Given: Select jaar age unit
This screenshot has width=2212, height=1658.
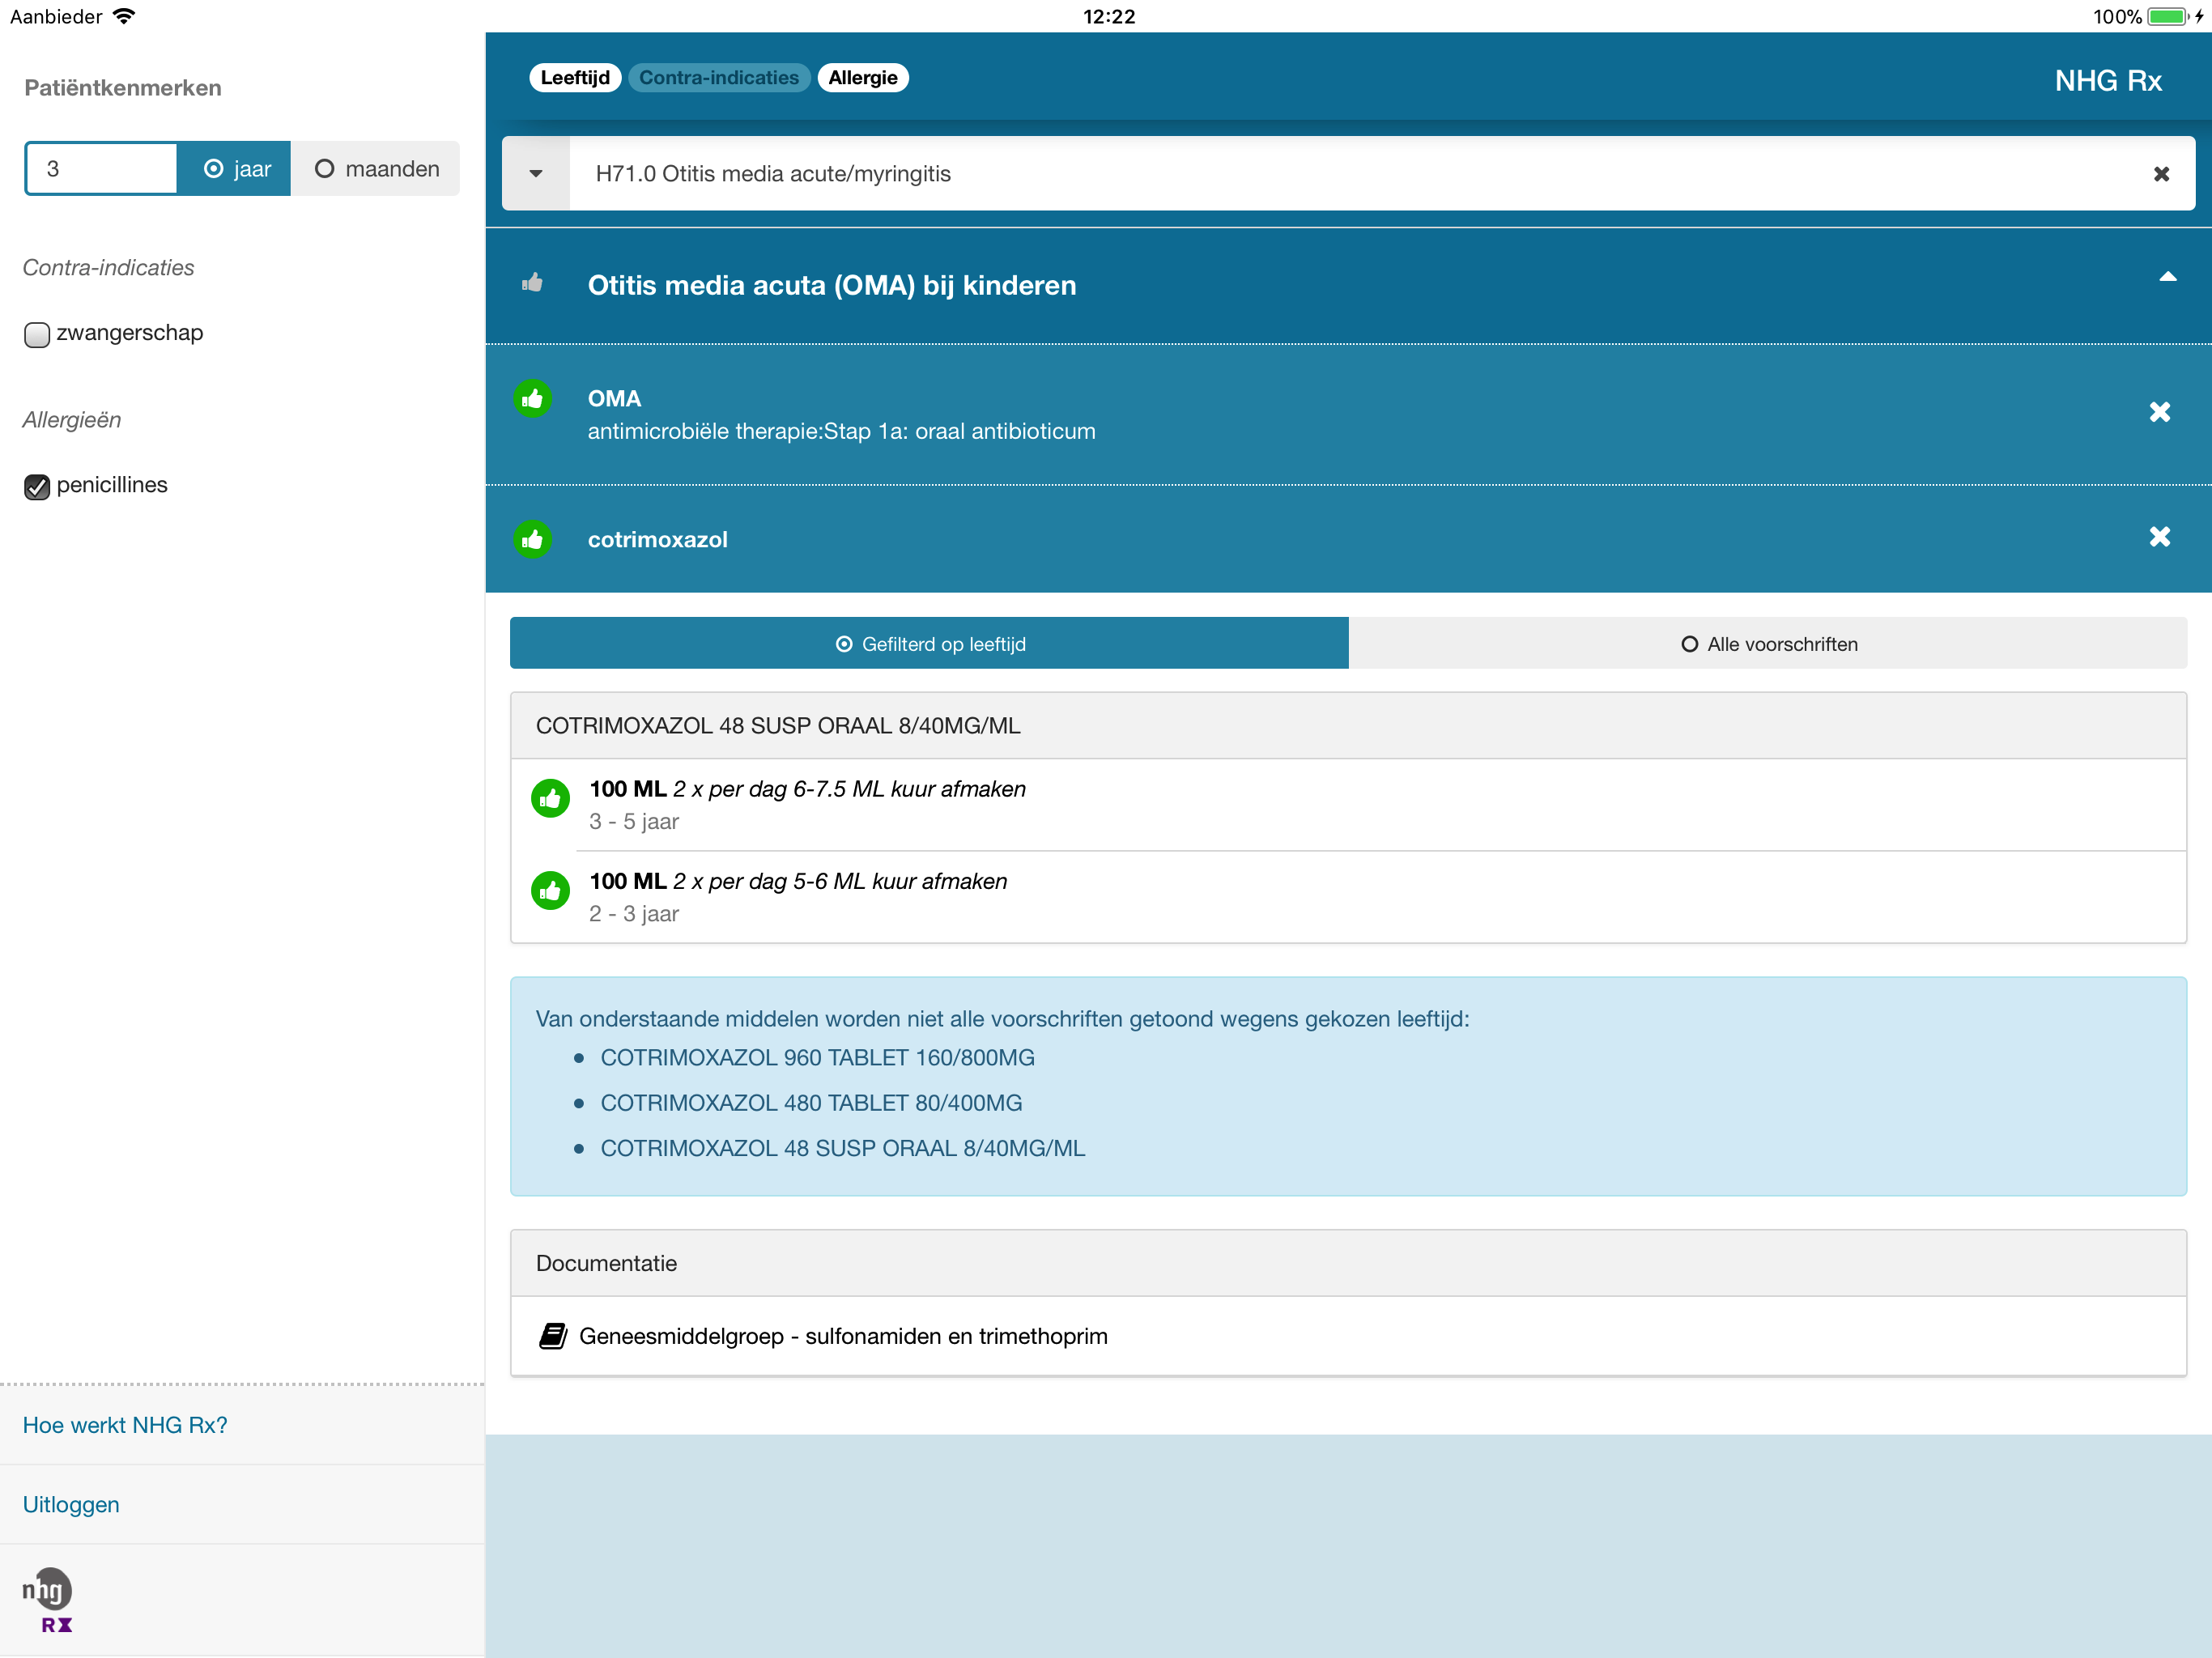Looking at the screenshot, I should pos(235,169).
